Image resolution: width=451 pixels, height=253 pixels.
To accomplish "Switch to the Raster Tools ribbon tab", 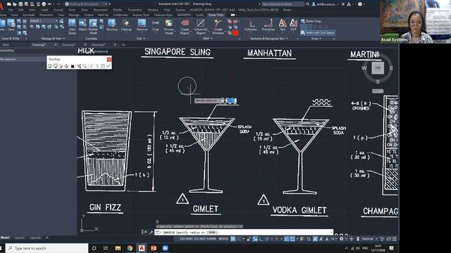I will pos(216,15).
